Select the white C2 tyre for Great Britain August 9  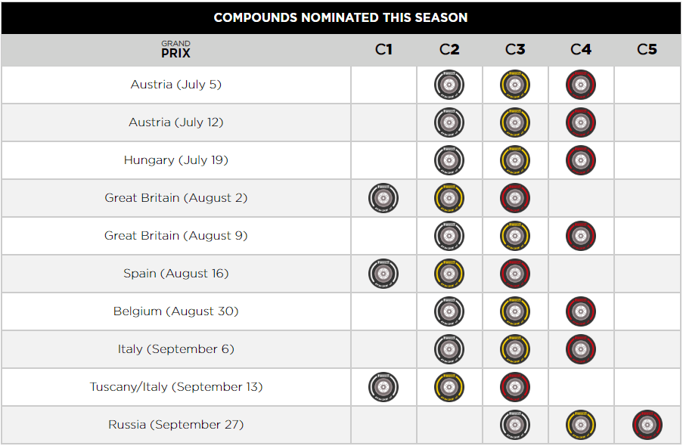tap(449, 236)
